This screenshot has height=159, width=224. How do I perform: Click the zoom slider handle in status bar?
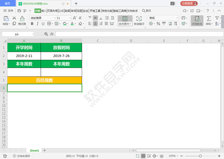click(200, 156)
